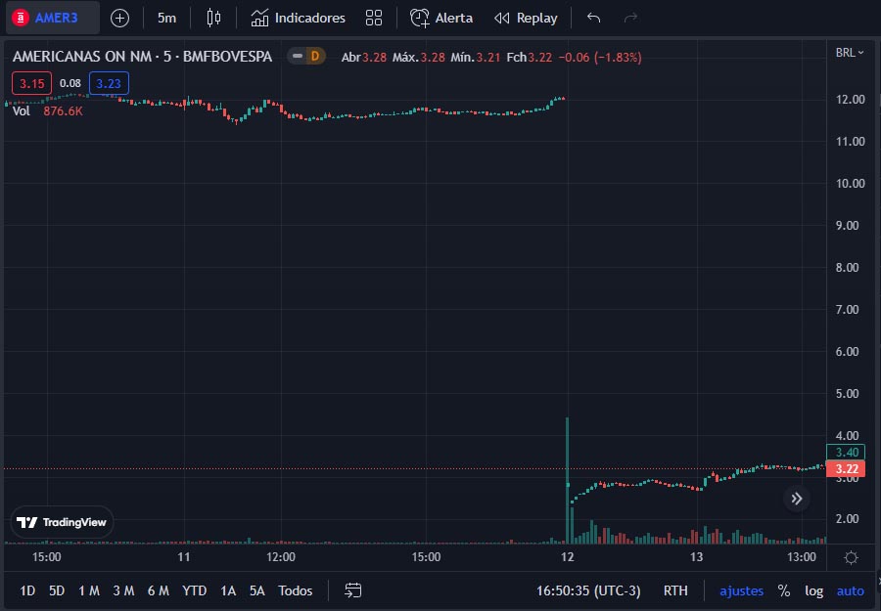This screenshot has height=611, width=881.
Task: Open chart settings gear icon
Action: [x=851, y=557]
